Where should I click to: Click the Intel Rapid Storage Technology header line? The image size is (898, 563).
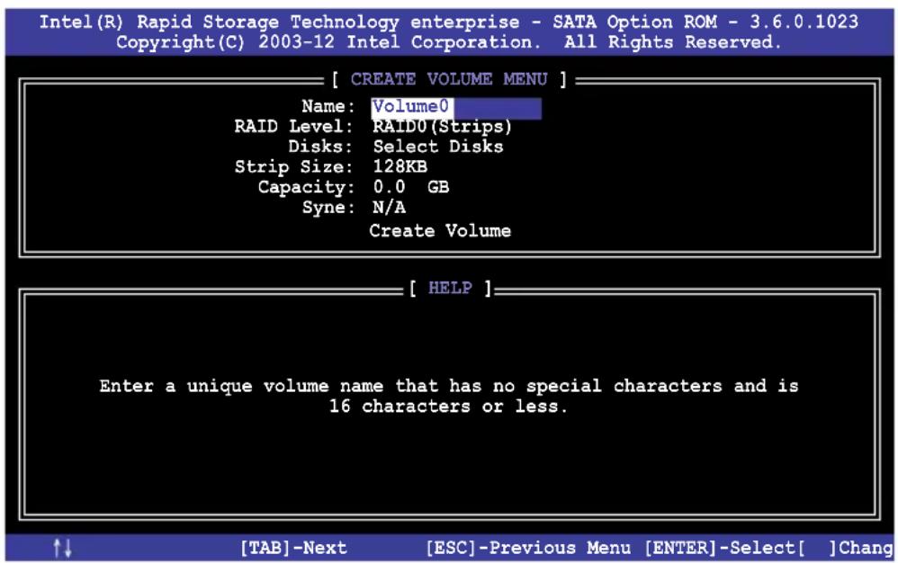coord(449,22)
